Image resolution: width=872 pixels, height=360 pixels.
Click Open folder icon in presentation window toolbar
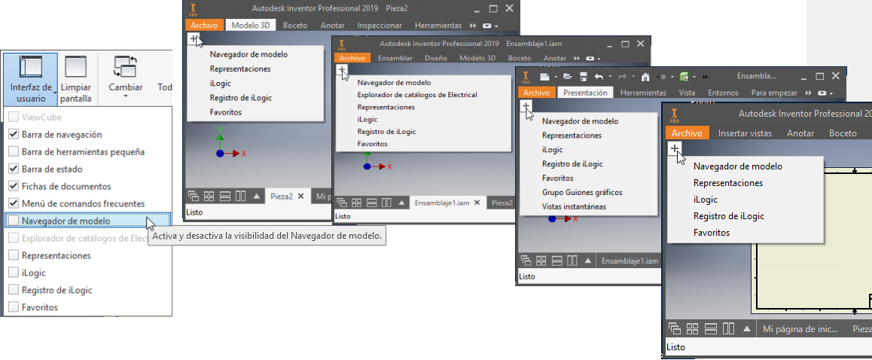567,76
